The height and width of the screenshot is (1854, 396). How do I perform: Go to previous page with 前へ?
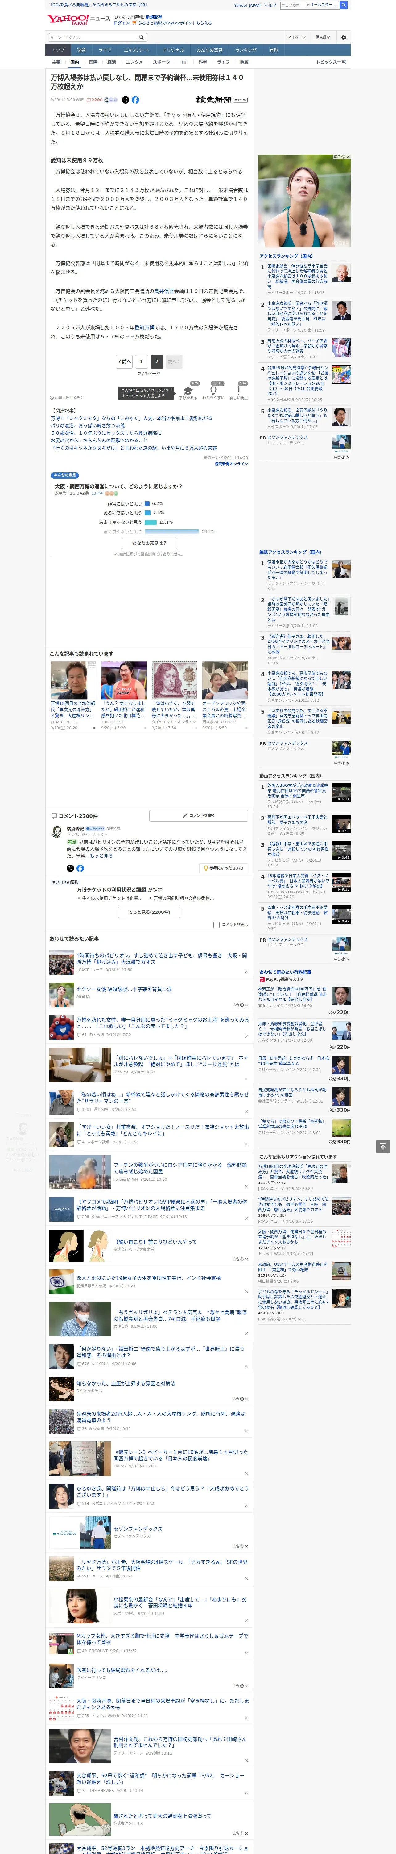pyautogui.click(x=125, y=361)
